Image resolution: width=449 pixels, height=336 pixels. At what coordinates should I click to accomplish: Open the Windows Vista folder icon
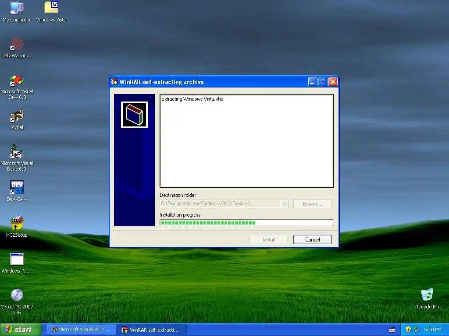[x=51, y=7]
